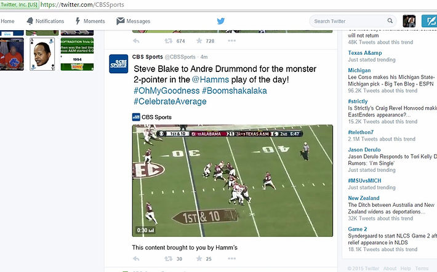Like the Steve Blake tweet star
The width and height of the screenshot is (437, 272).
[199, 258]
